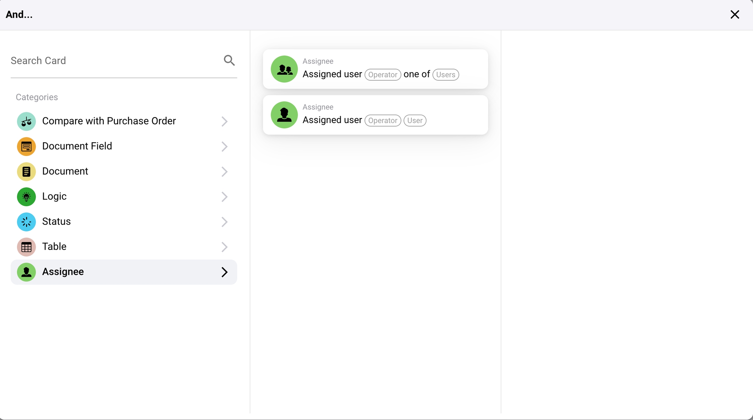Click the single-user icon on second Assignee card
Image resolution: width=753 pixels, height=420 pixels.
[x=284, y=115]
